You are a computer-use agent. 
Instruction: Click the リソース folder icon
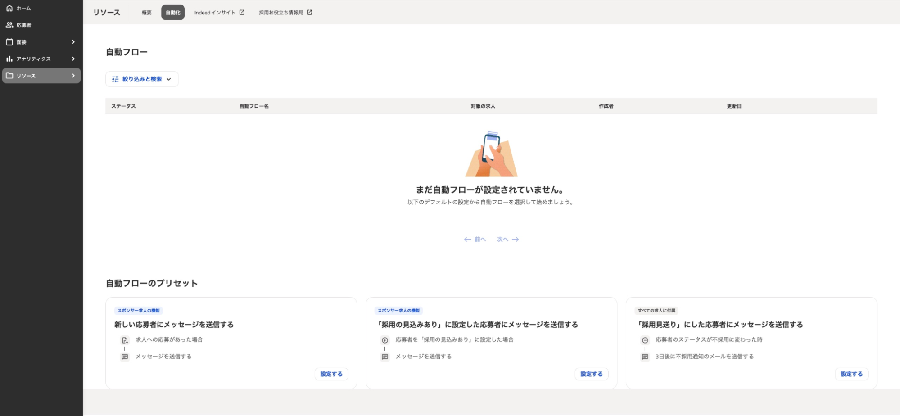[x=9, y=76]
